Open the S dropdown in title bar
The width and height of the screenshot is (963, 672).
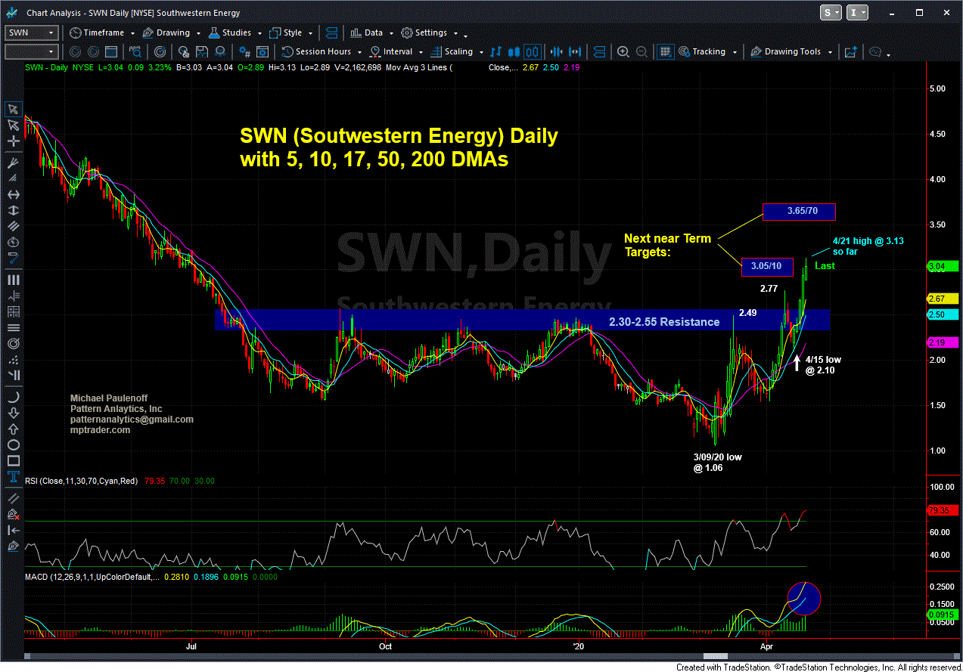pos(830,13)
